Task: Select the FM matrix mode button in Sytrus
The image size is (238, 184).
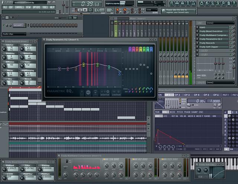Action: click(227, 149)
